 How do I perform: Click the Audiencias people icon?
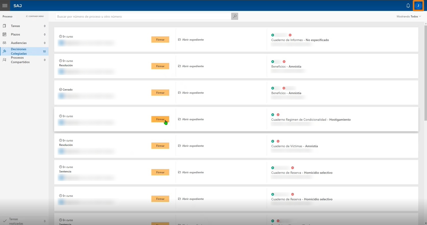(4, 43)
